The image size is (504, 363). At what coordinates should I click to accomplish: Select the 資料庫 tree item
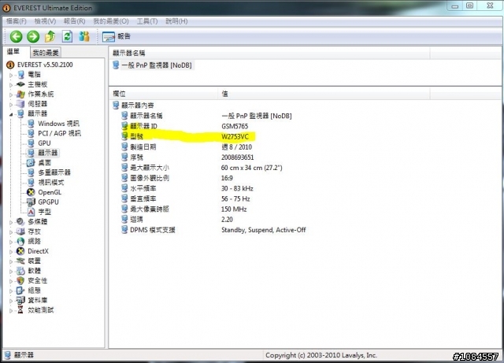tap(37, 300)
